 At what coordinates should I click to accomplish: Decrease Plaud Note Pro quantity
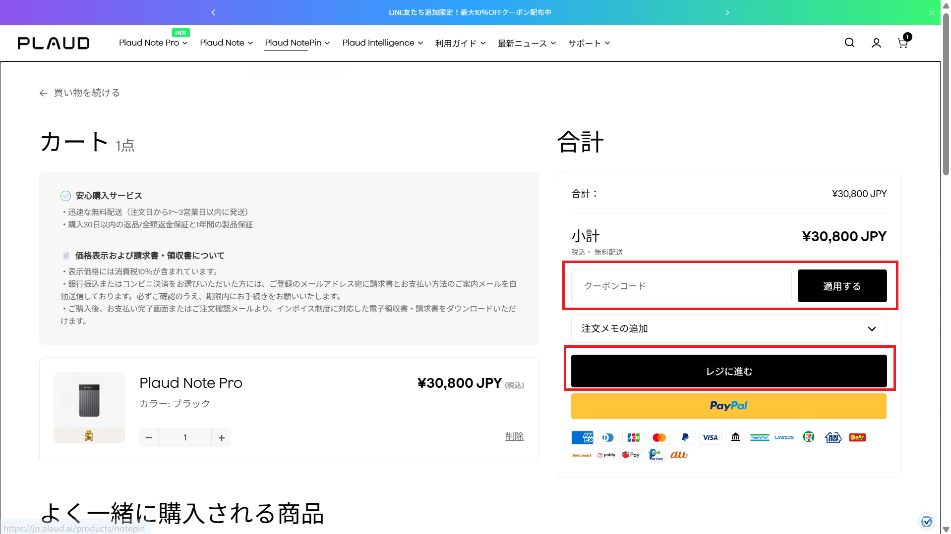[x=149, y=438]
